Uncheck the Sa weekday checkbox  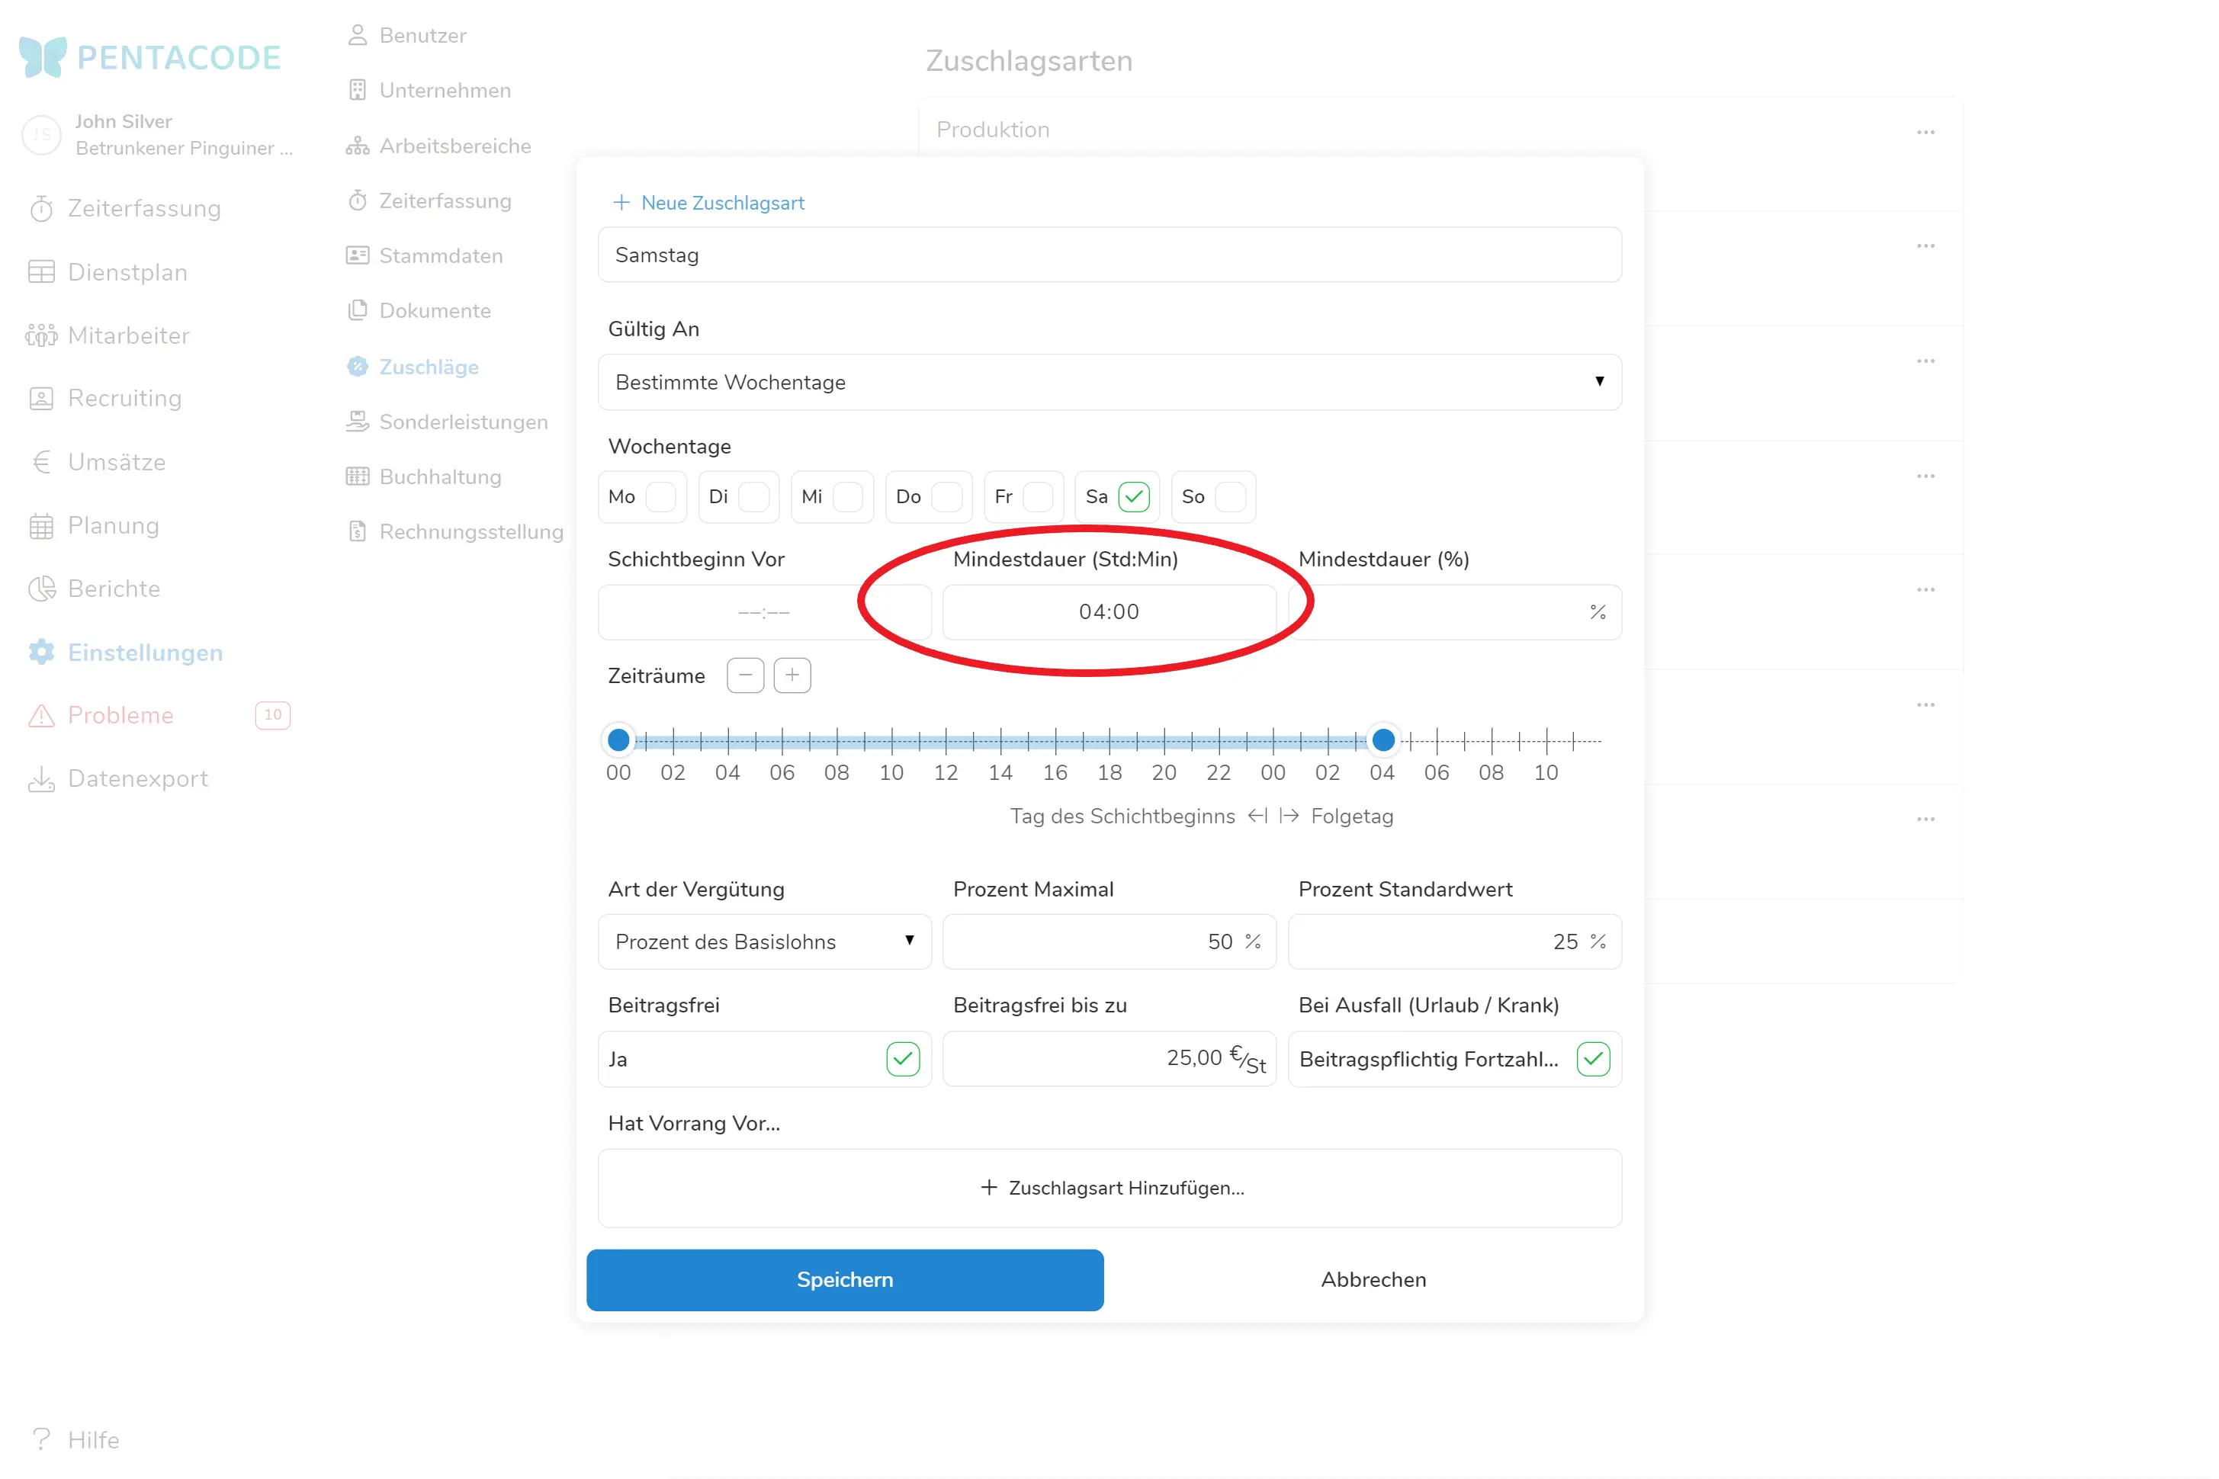[1134, 497]
